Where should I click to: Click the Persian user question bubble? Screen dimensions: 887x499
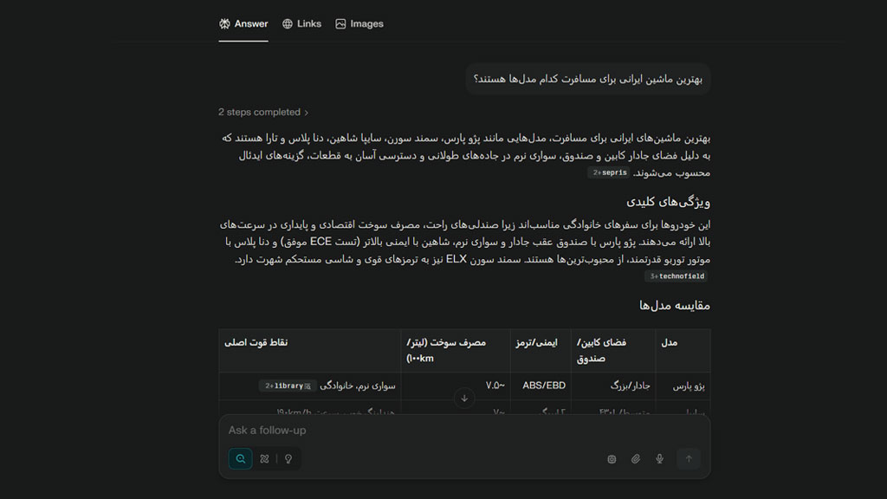(x=588, y=79)
